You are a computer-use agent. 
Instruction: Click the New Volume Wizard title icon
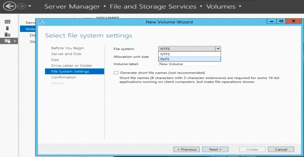(x=41, y=22)
